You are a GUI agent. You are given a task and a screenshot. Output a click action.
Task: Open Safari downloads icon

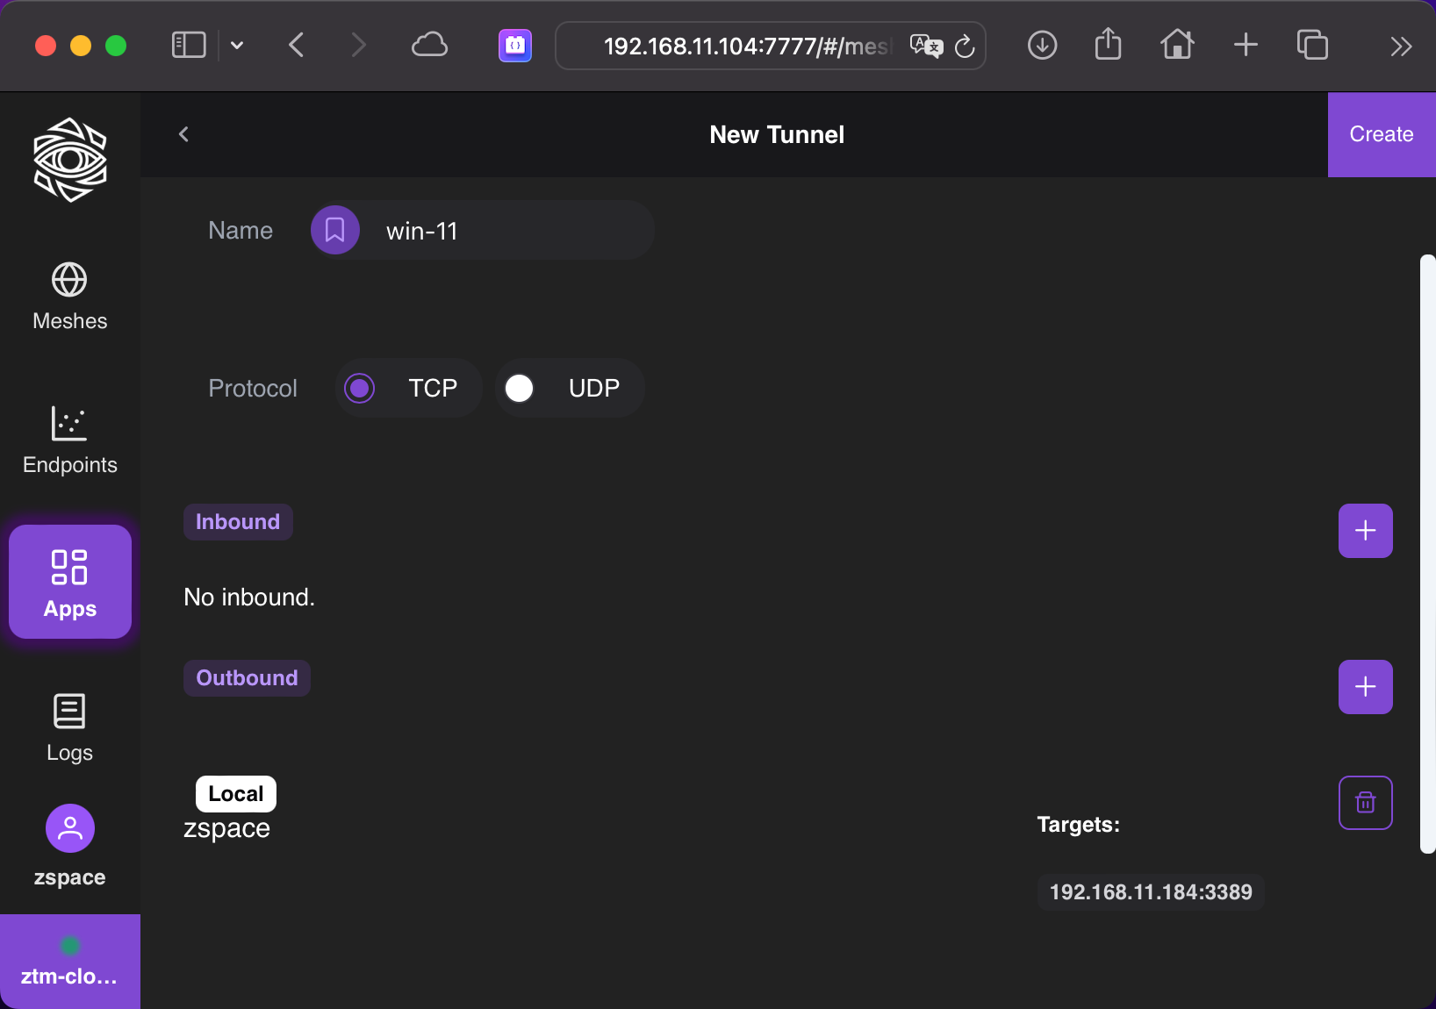pyautogui.click(x=1042, y=45)
